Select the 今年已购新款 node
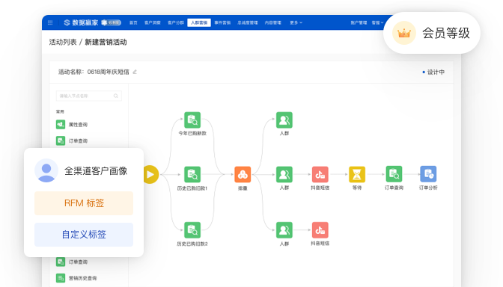 192,120
